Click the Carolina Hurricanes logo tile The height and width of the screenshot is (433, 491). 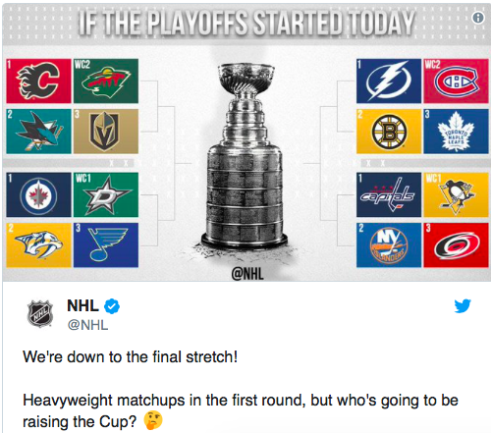456,245
